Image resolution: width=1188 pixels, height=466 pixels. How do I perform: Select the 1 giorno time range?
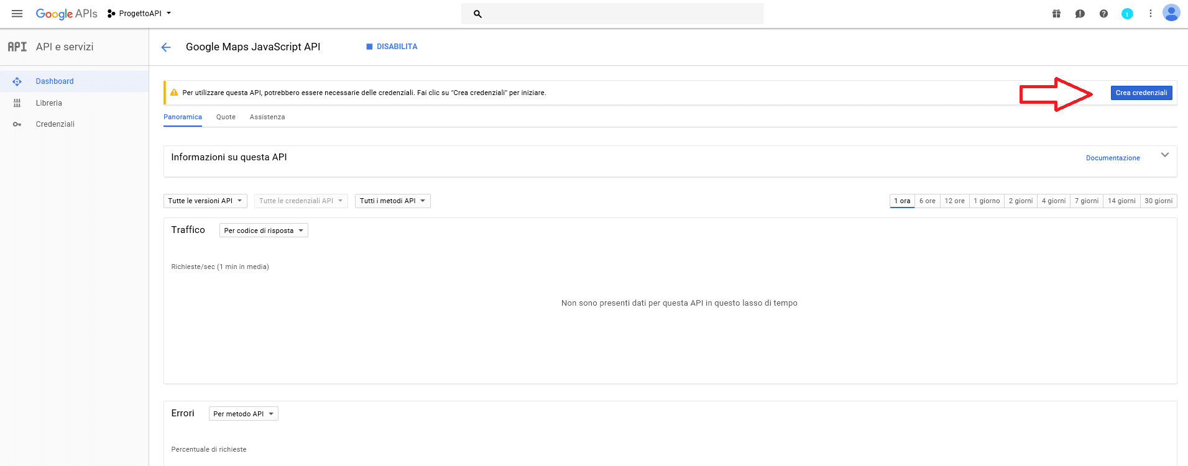pyautogui.click(x=987, y=201)
